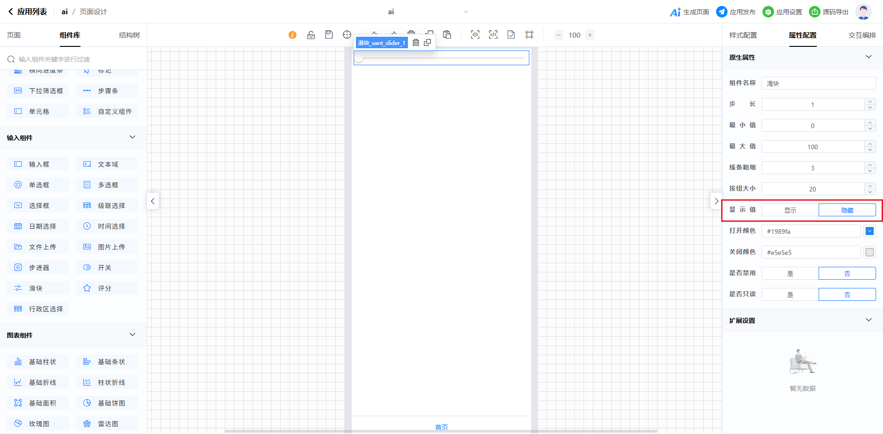883x434 pixels.
Task: Switch to the 结构树 tab
Action: 129,35
